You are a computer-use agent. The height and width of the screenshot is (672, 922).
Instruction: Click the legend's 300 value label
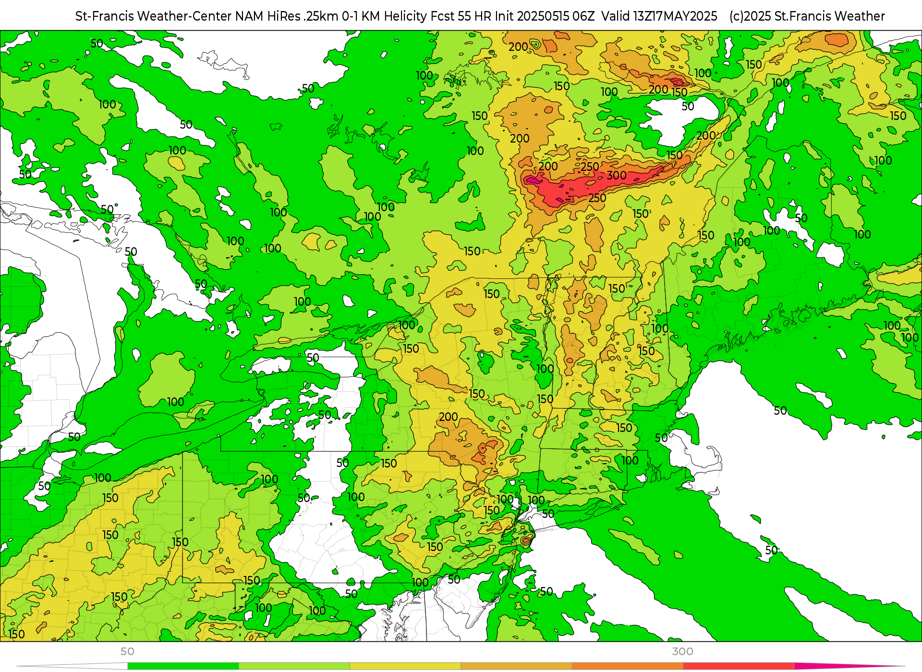point(682,651)
